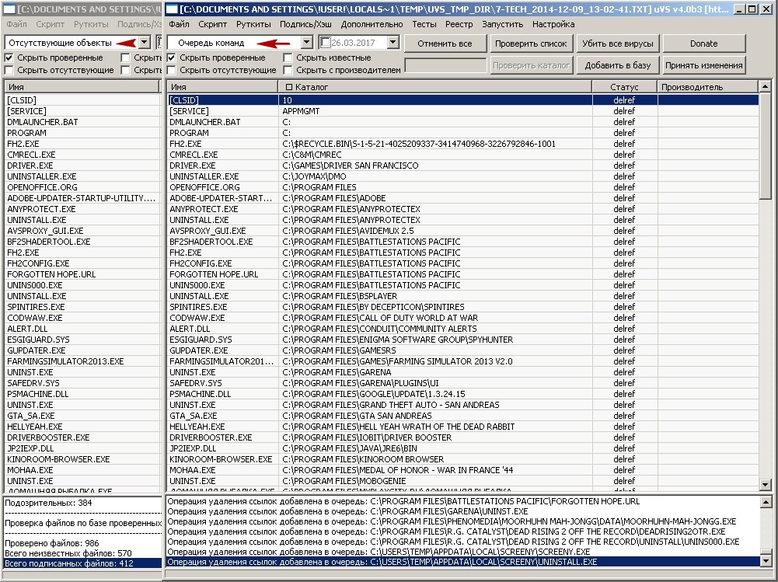
Task: Toggle Скрыть отсутствующие in left window
Action: click(x=9, y=70)
